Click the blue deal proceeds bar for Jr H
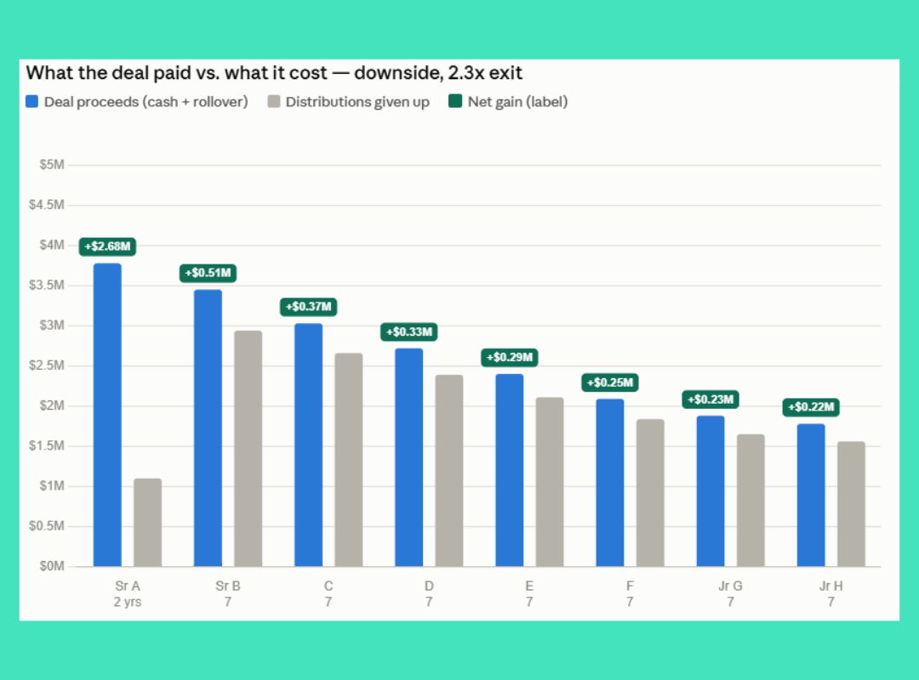 pyautogui.click(x=811, y=496)
